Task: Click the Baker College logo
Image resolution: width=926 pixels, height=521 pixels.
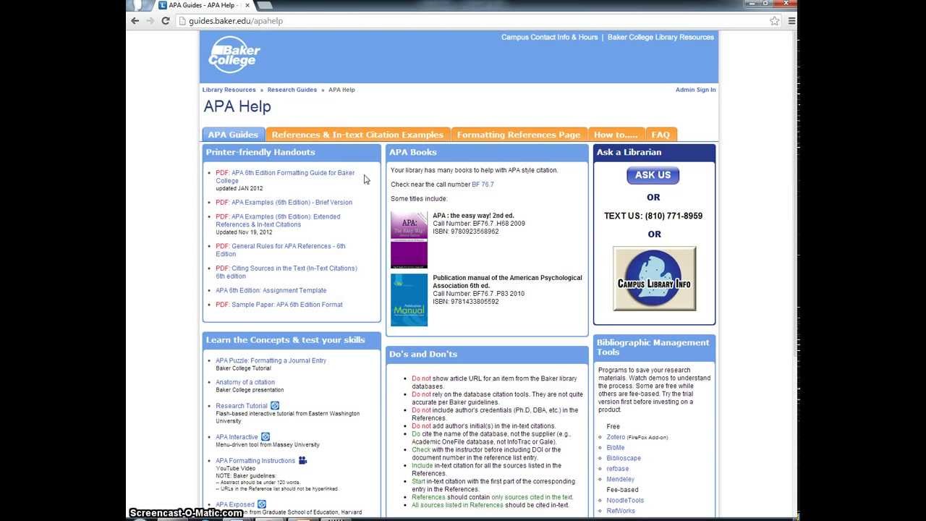Action: (234, 55)
